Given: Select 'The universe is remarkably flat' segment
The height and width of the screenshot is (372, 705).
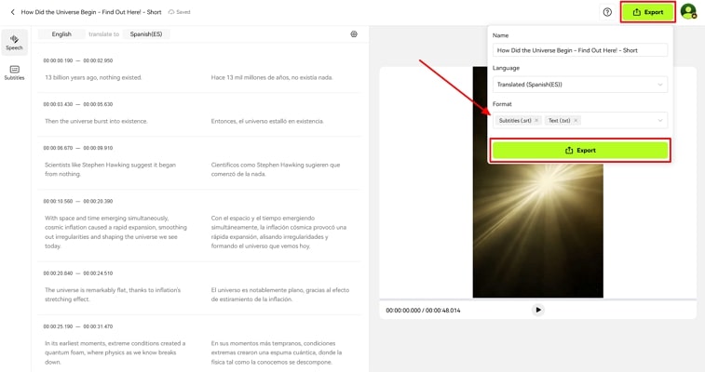Looking at the screenshot, I should [113, 295].
